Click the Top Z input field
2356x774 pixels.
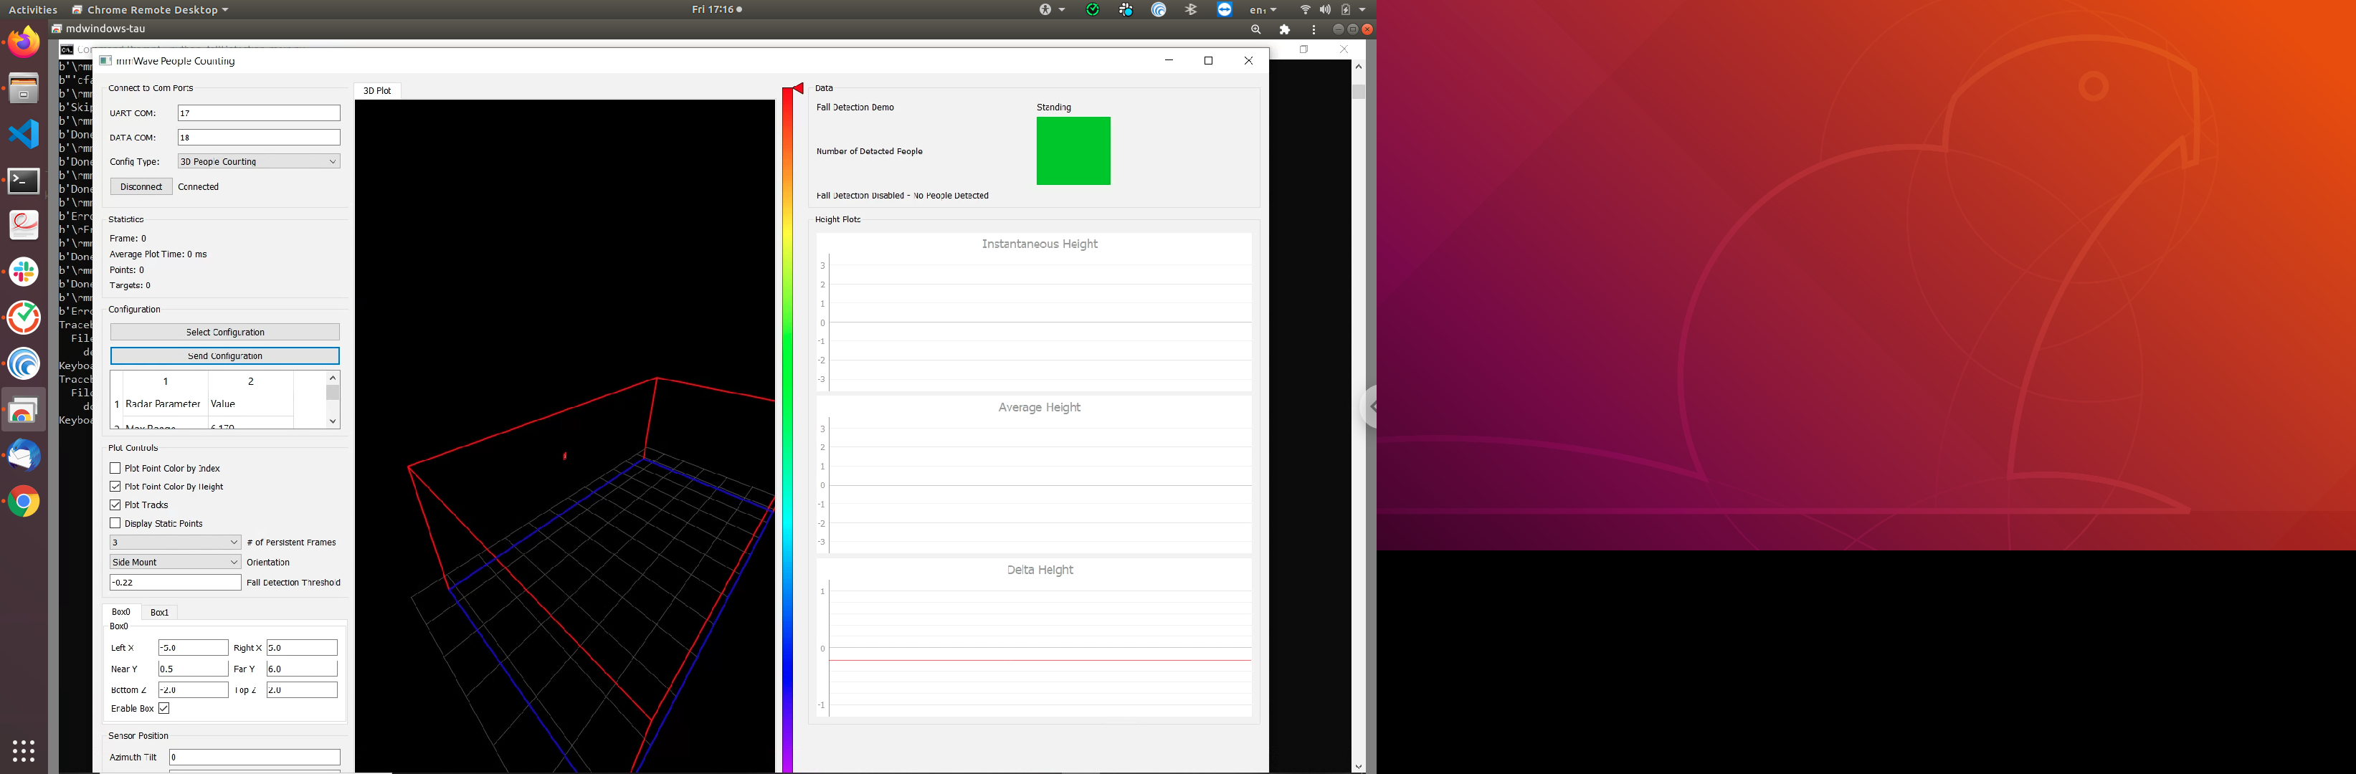tap(302, 690)
